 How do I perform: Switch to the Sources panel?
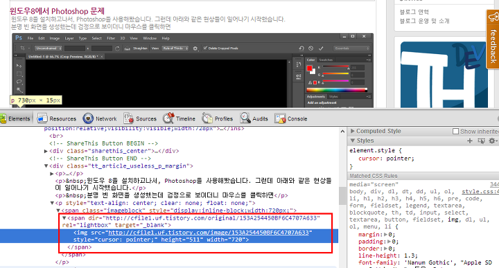point(140,118)
